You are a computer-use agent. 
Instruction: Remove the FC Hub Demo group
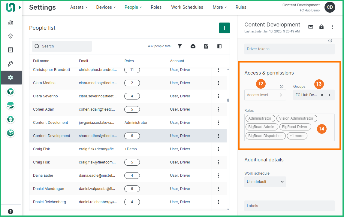coord(322,95)
